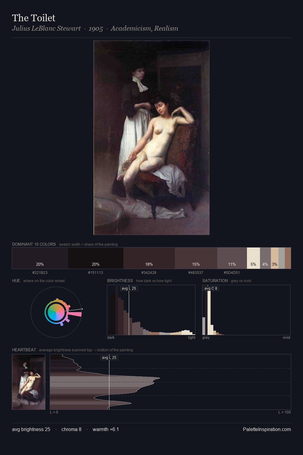Click hex code #151113 text

pyautogui.click(x=96, y=273)
